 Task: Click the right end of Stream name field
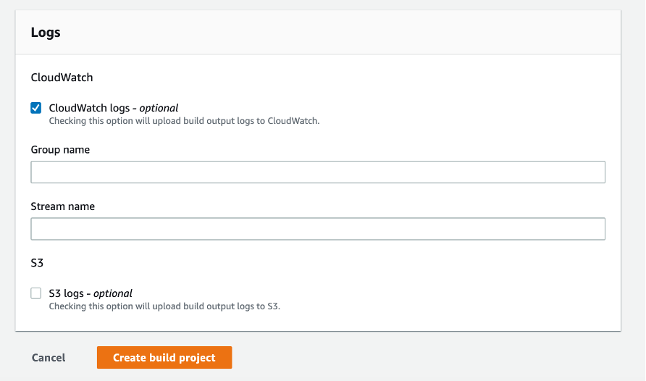[x=594, y=229]
